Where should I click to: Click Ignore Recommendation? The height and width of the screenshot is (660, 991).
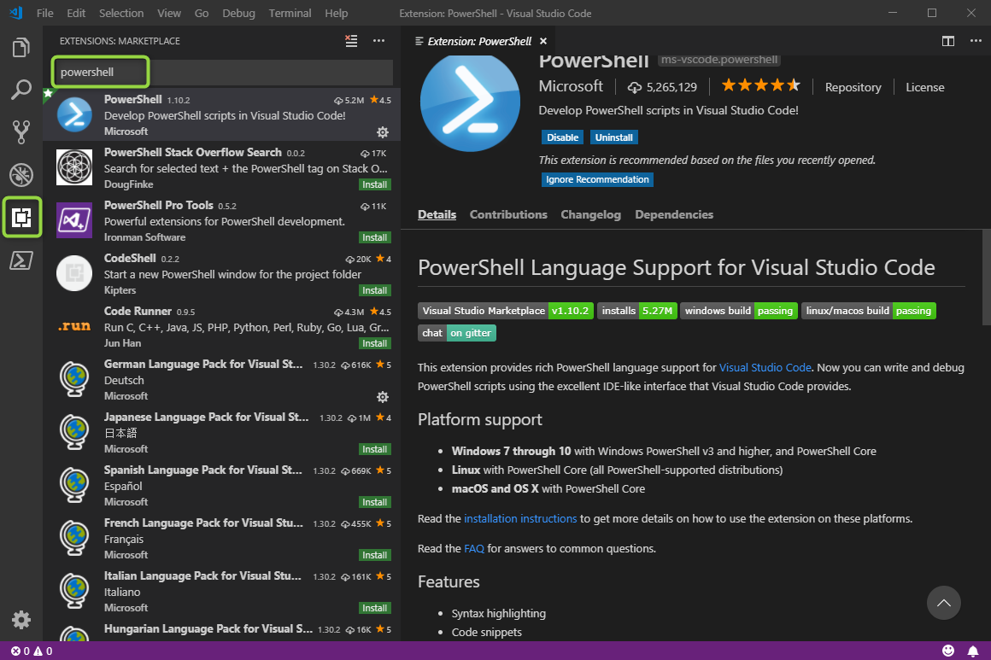[x=596, y=179]
